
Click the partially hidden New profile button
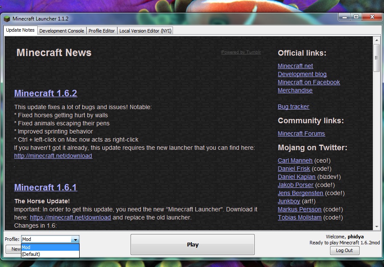click(13, 249)
